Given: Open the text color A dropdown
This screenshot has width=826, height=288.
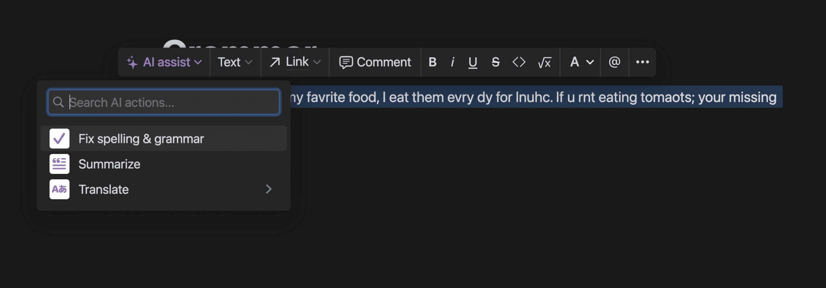Looking at the screenshot, I should tap(581, 62).
